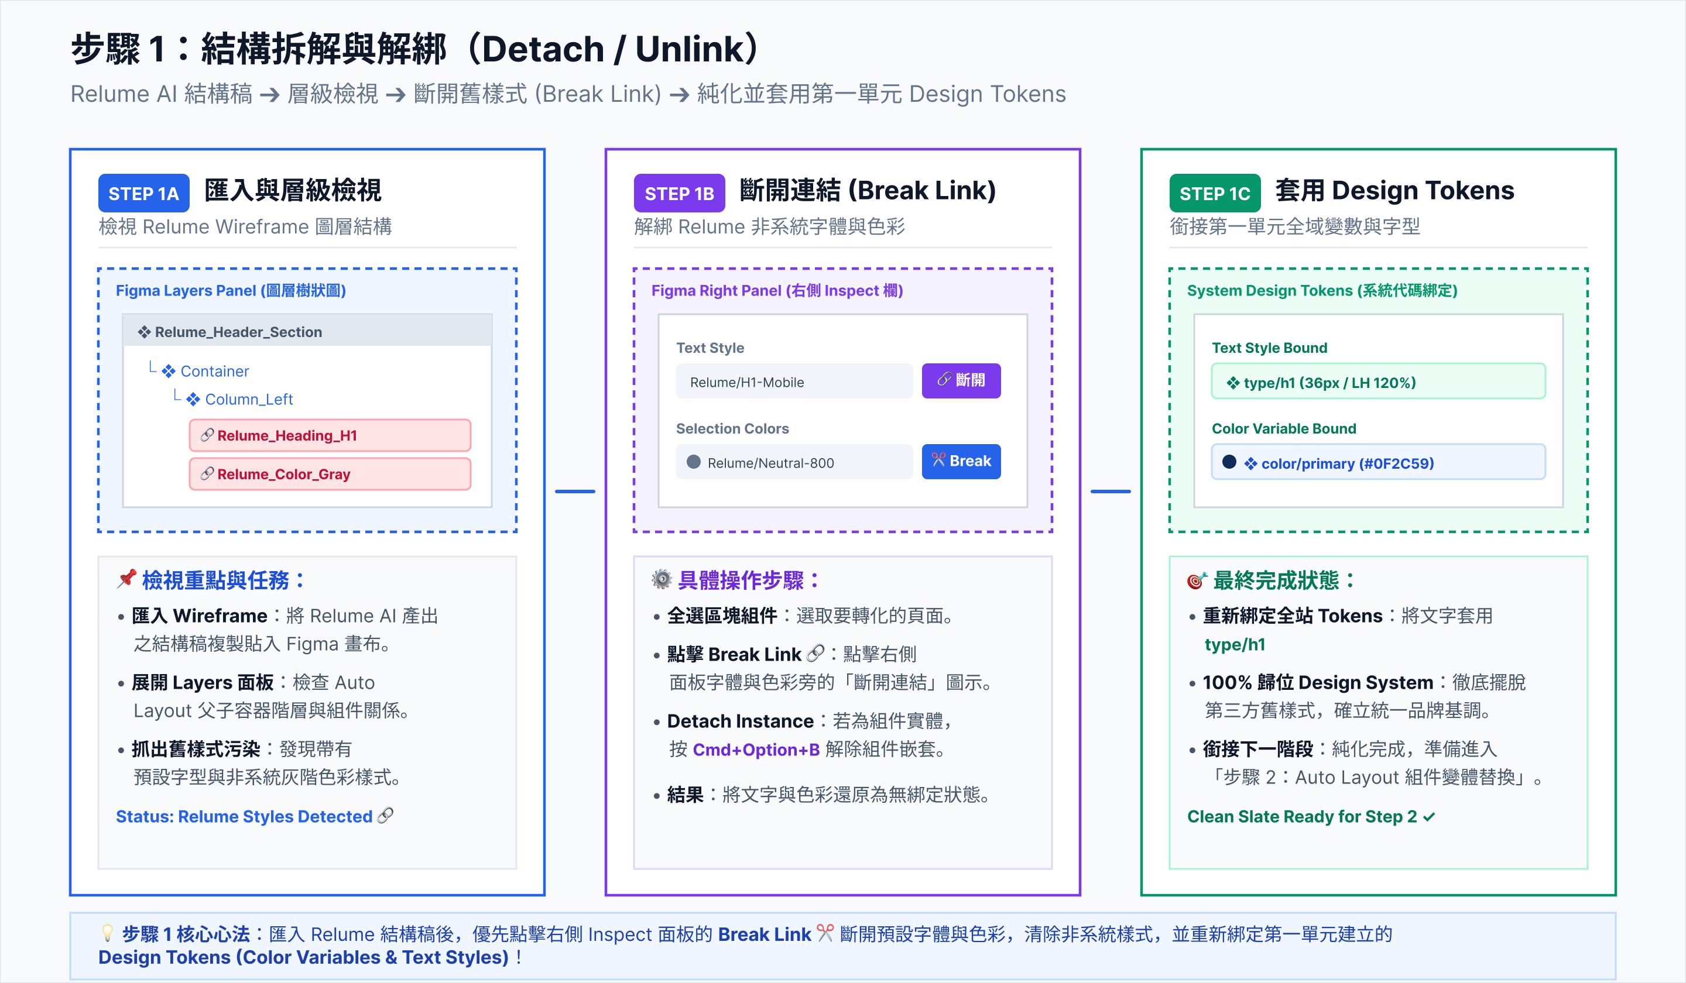
Task: Click the Figma Layers Panel (圖層樹狀圖) heading
Action: coord(231,290)
